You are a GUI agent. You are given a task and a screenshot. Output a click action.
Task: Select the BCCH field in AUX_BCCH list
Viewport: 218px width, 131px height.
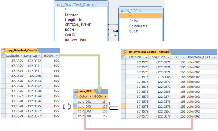click(134, 31)
